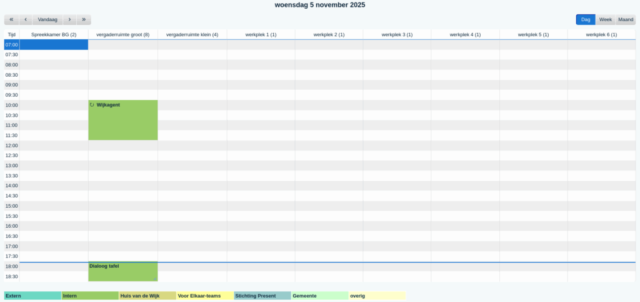Viewport: 640px width, 302px height.
Task: Jump back with the double-left arrow button
Action: coord(11,19)
